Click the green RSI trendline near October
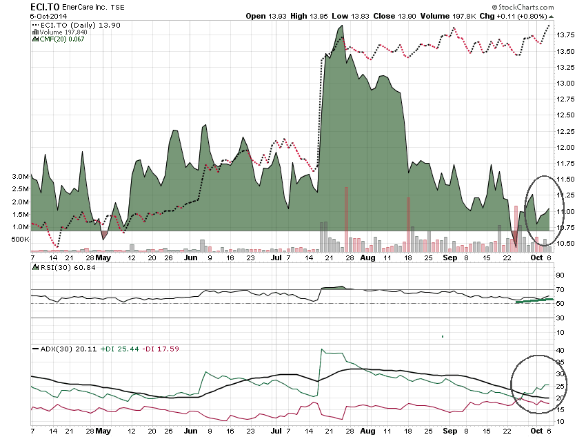 [x=534, y=300]
